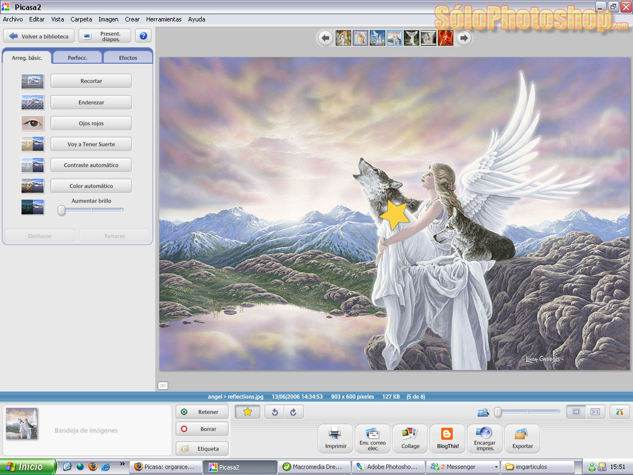Viewport: 633px width, 475px height.
Task: Rotate image counter-clockwise
Action: 275,412
